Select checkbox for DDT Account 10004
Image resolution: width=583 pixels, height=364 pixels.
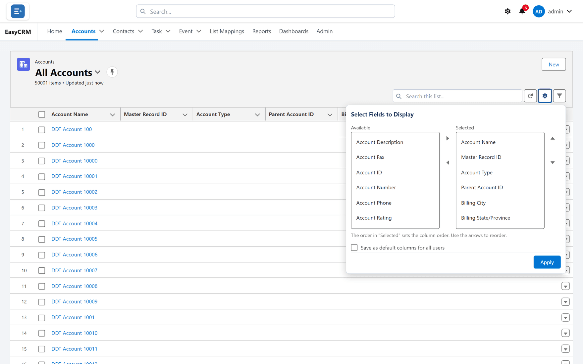41,224
